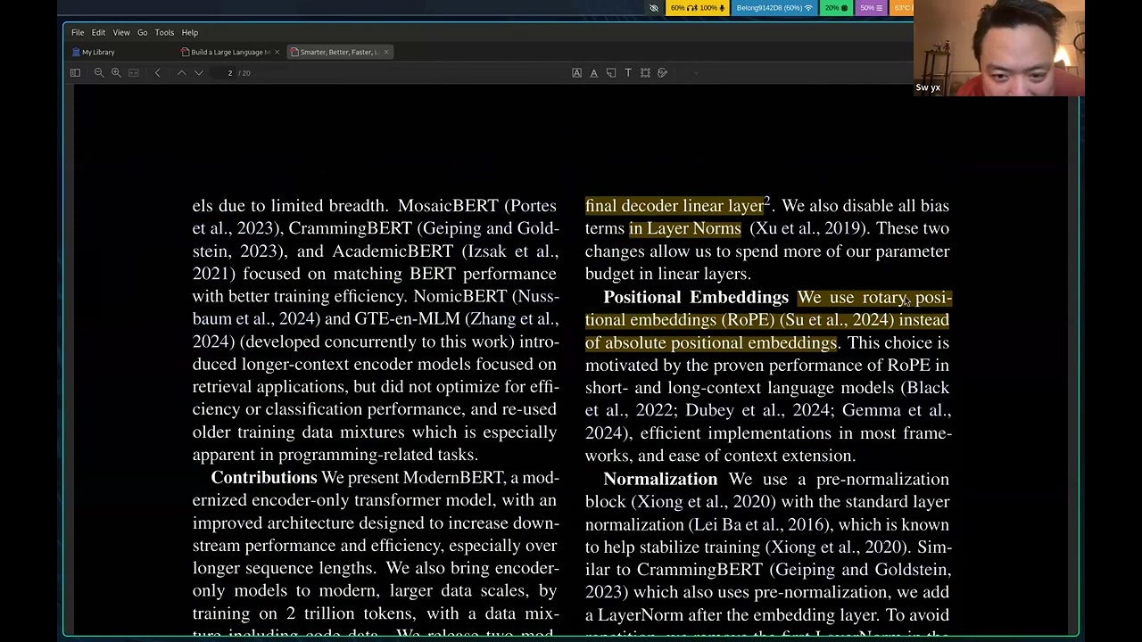Open the File menu
1142x642 pixels.
[x=78, y=32]
